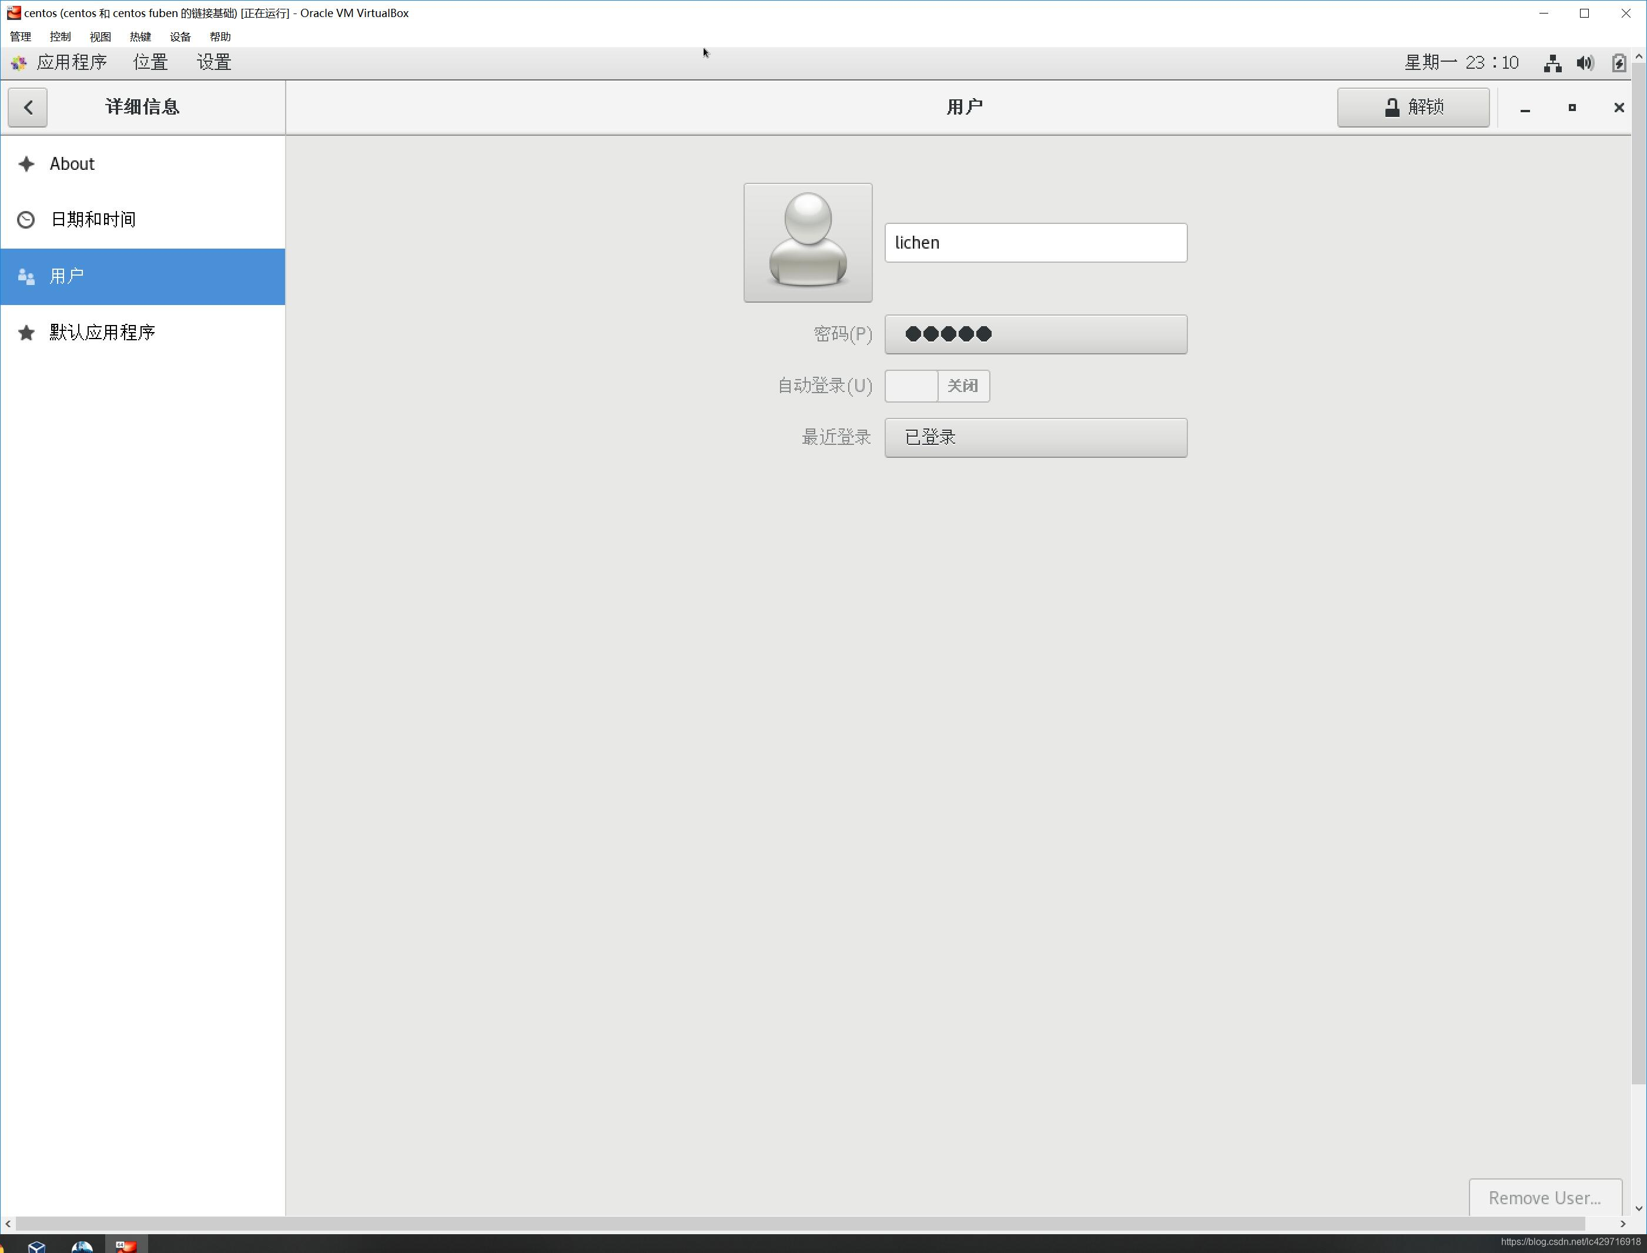The height and width of the screenshot is (1253, 1647).
Task: Click the user avatar picture
Action: tap(807, 242)
